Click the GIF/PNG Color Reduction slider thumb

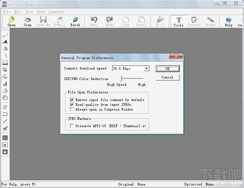(120, 79)
